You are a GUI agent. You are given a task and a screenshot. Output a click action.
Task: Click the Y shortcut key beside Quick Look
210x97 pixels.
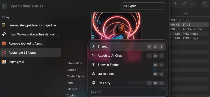161,74
